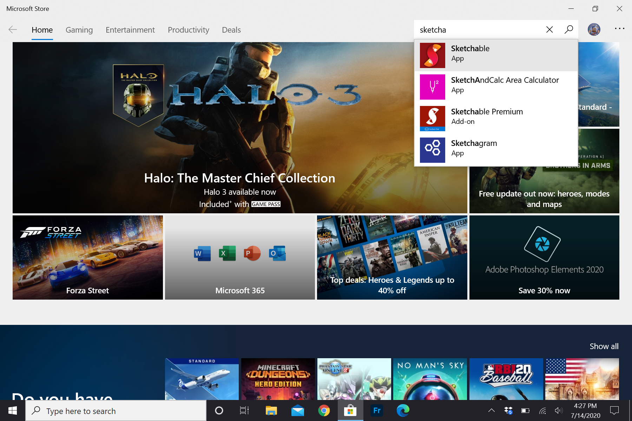The image size is (632, 421).
Task: Select the Home tab
Action: click(x=42, y=30)
